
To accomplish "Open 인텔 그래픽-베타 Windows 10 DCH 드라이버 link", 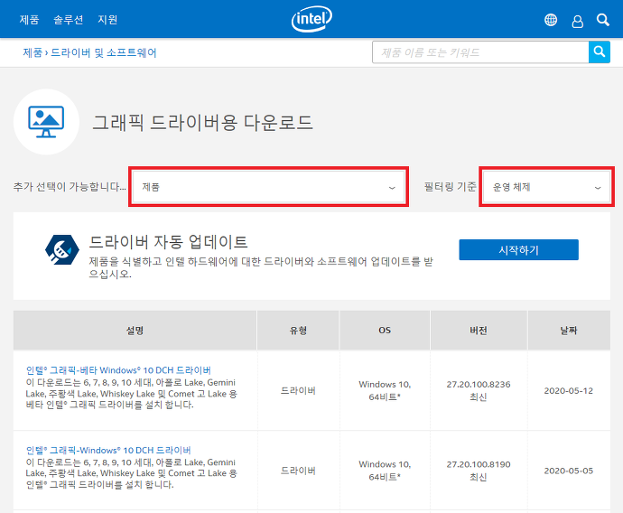I will 118,370.
